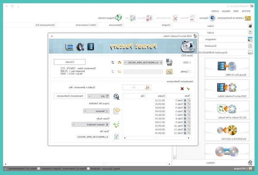Image resolution: width=258 pixels, height=175 pixels.
Task: Click the Titolo File name input field
Action: [93, 137]
